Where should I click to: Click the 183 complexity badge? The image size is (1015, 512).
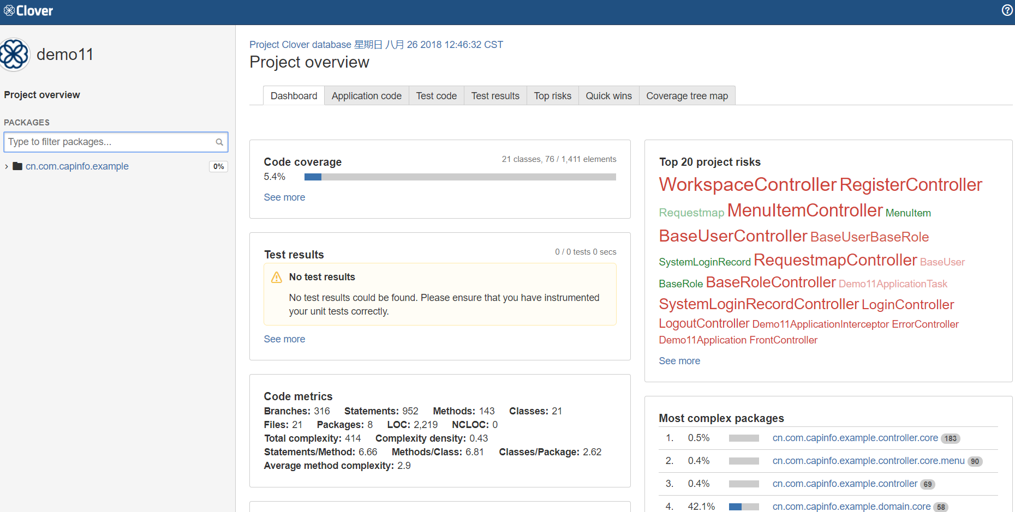(x=951, y=439)
